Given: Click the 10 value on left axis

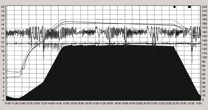Looking at the screenshot, I should [x=3, y=51].
